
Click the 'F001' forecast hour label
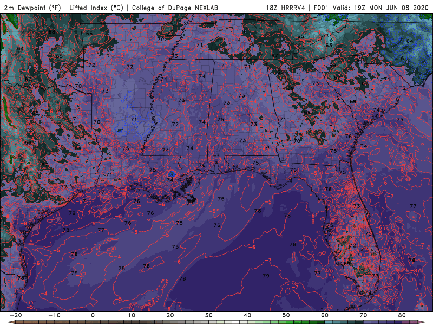(x=322, y=8)
